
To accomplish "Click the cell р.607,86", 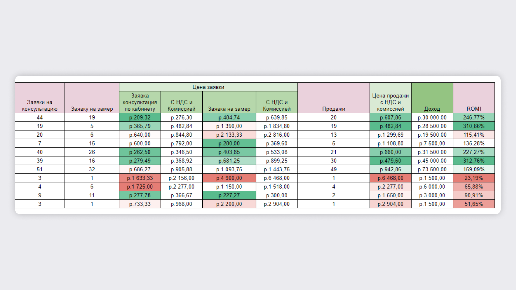I will pyautogui.click(x=390, y=117).
